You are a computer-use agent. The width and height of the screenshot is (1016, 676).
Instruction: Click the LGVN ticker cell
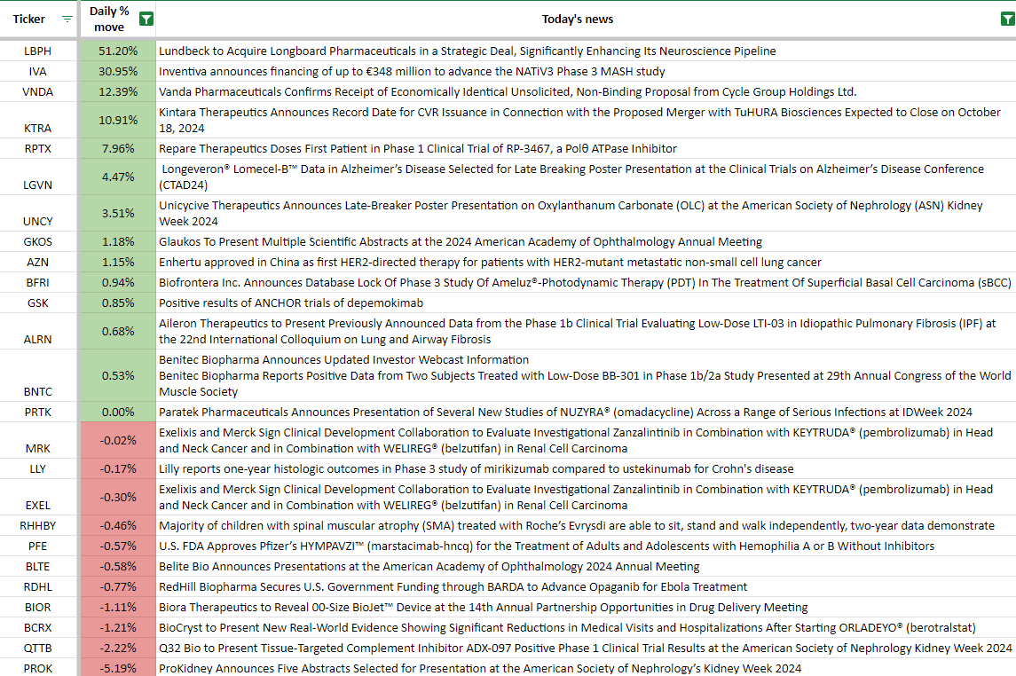coord(38,177)
